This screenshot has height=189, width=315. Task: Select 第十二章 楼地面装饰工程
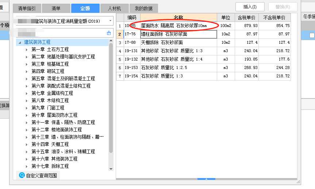tap(57, 130)
